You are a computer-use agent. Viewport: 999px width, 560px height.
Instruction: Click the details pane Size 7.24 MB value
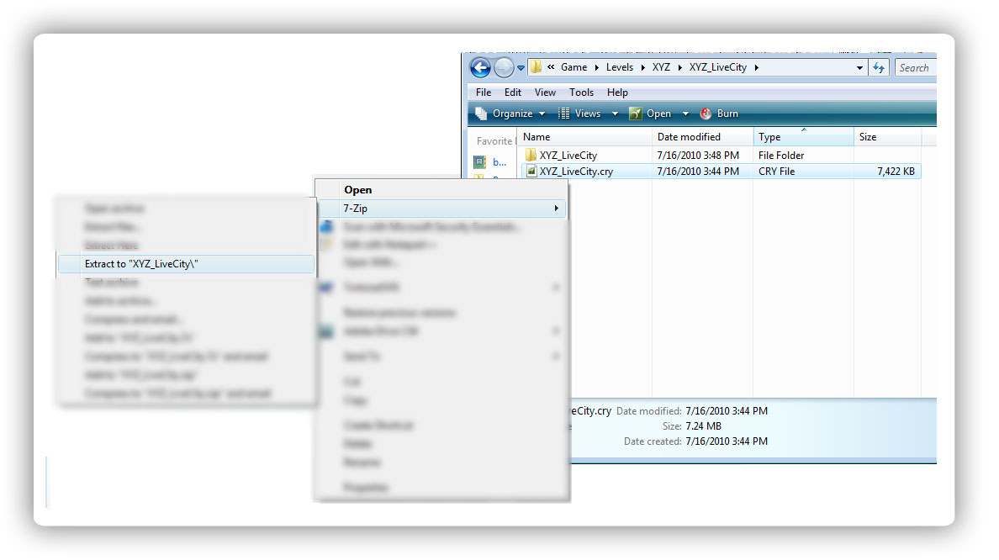703,426
